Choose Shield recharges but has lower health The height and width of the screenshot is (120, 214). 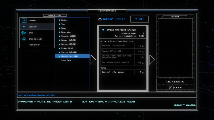click(123, 57)
